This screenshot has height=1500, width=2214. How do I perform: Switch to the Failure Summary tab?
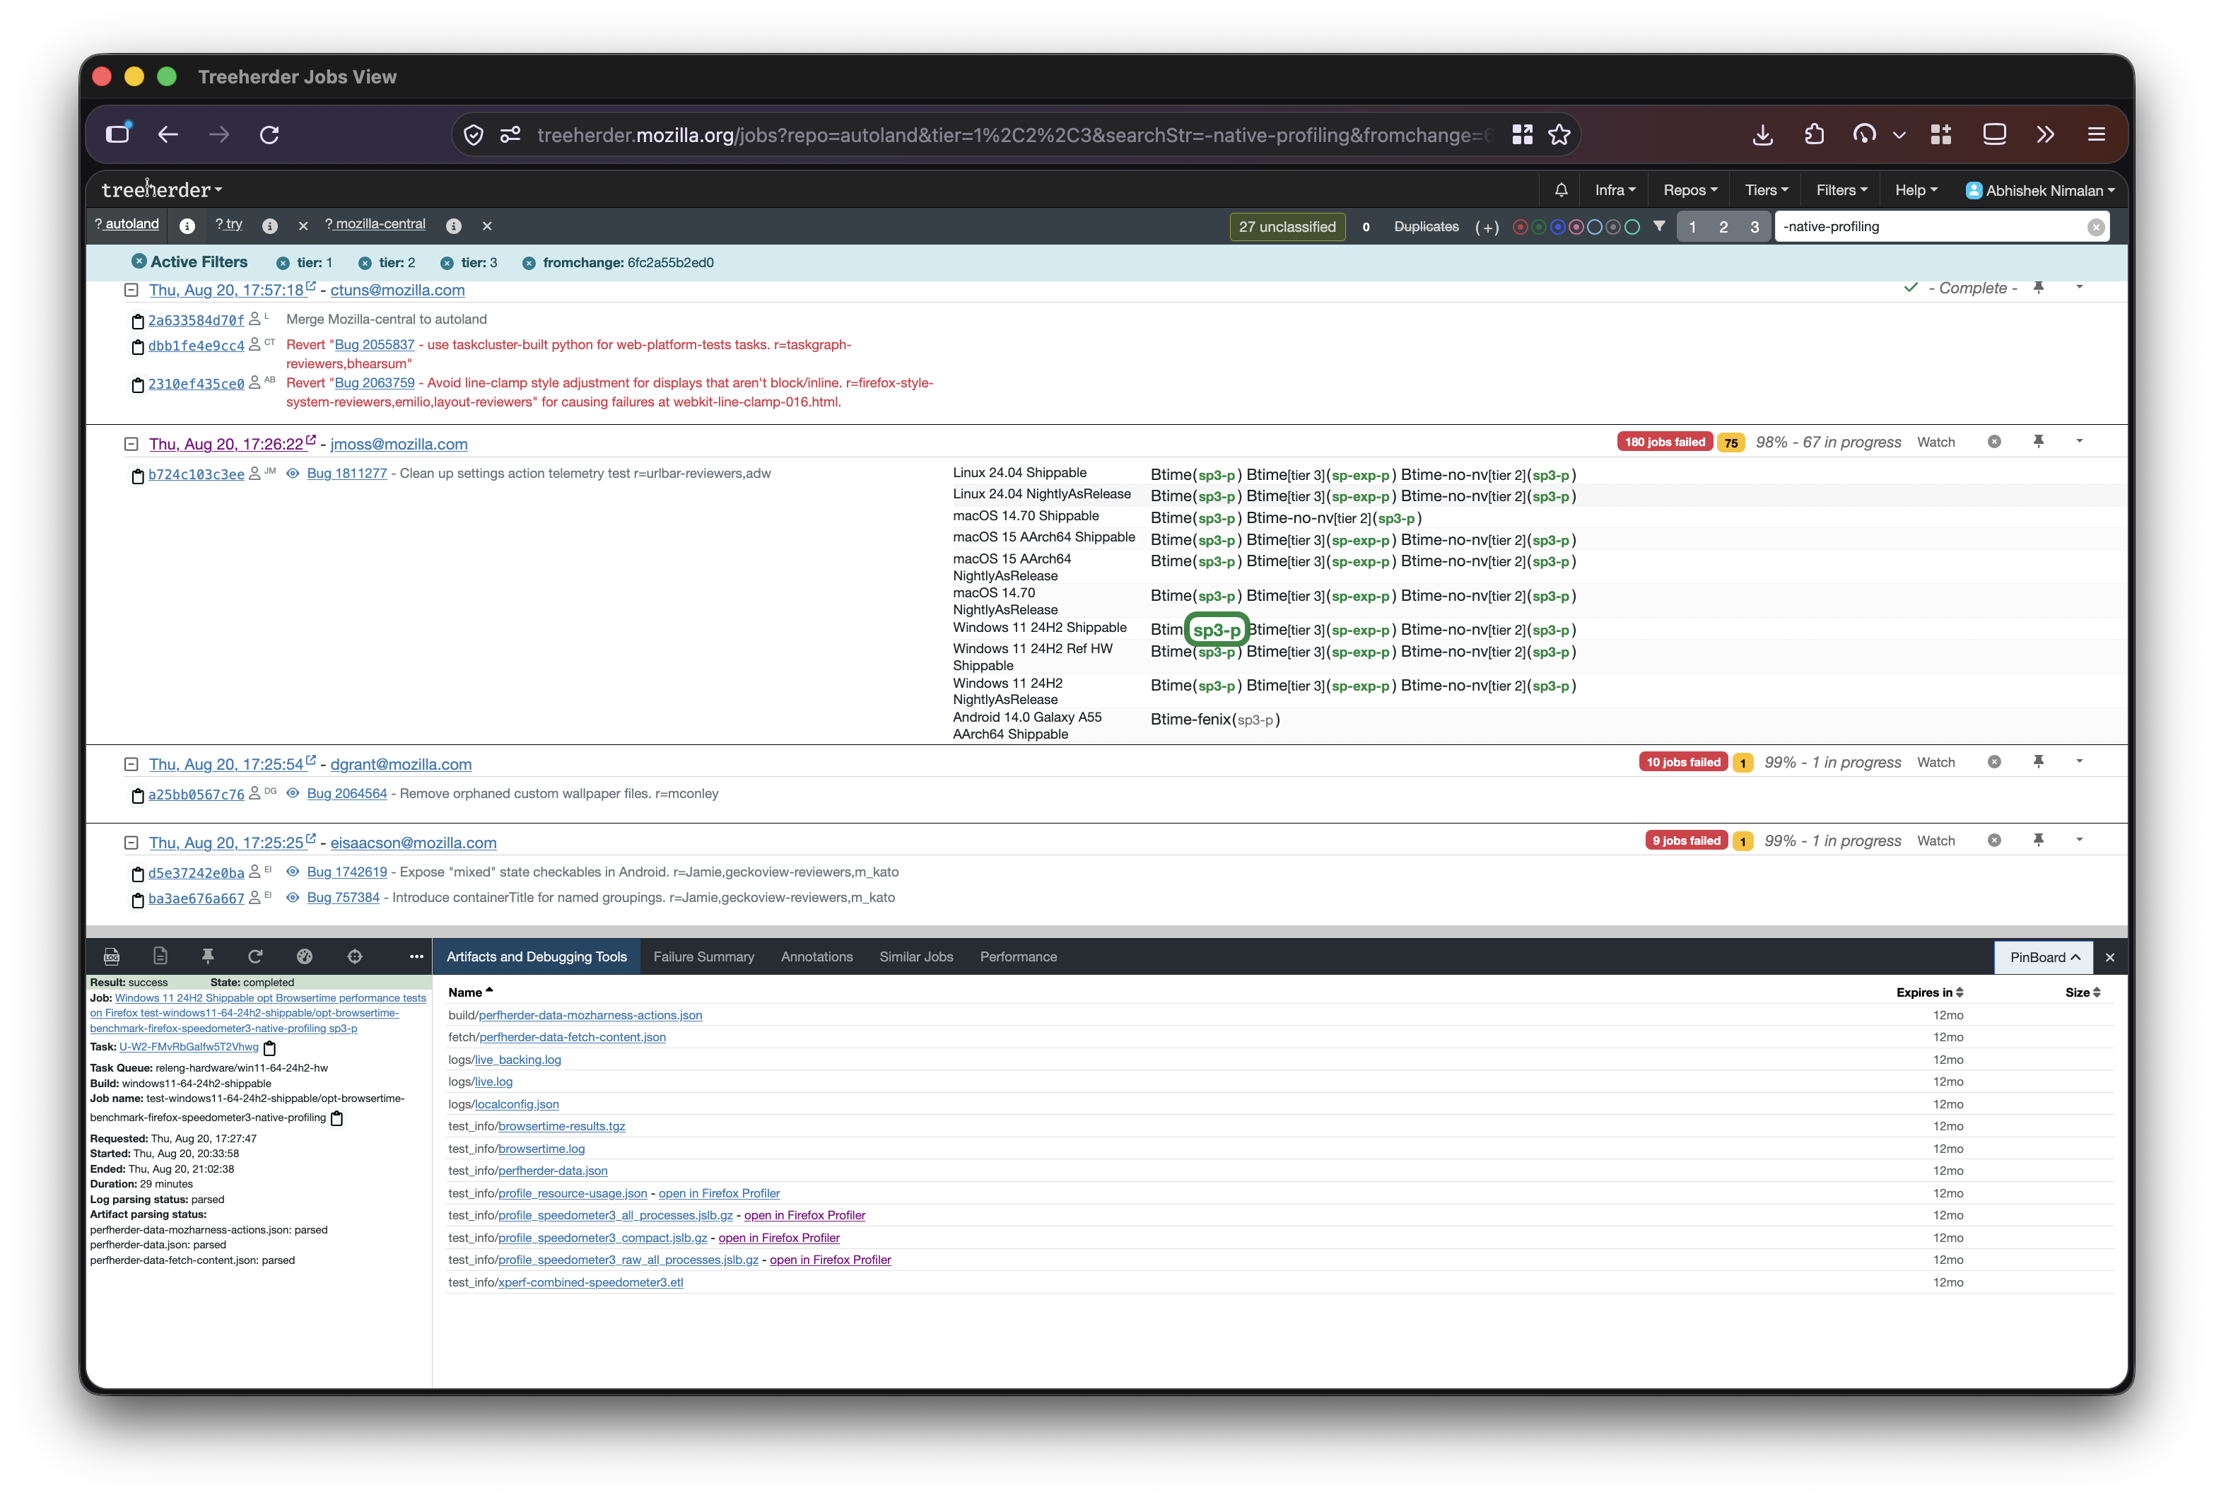pos(703,956)
